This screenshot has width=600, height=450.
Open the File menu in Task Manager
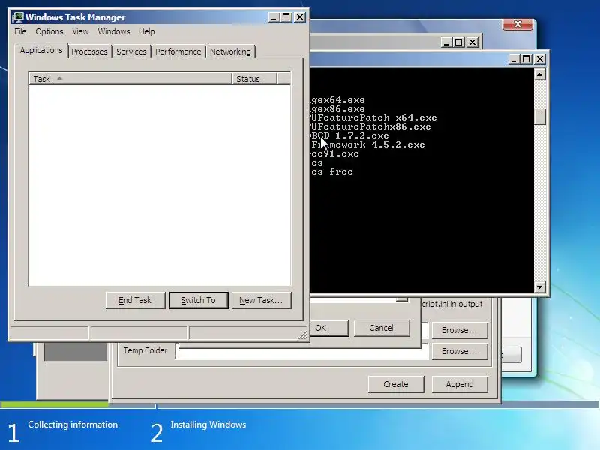[x=20, y=31]
